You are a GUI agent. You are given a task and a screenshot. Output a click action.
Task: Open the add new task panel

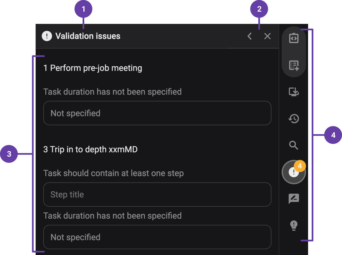tap(294, 65)
